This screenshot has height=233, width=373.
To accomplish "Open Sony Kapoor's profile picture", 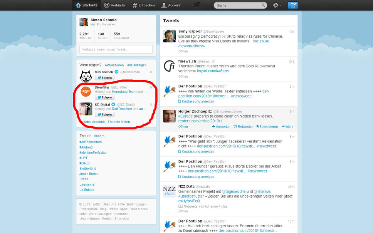I will pyautogui.click(x=169, y=36).
